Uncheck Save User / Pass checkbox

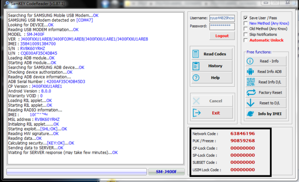[x=246, y=18]
